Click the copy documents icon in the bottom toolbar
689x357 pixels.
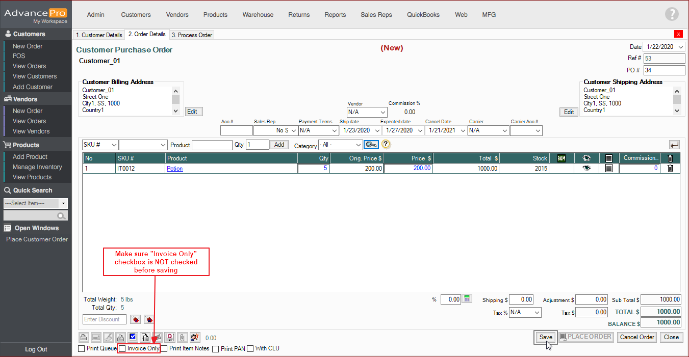click(145, 337)
